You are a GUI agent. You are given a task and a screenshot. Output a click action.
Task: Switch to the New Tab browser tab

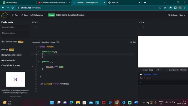point(124,3)
